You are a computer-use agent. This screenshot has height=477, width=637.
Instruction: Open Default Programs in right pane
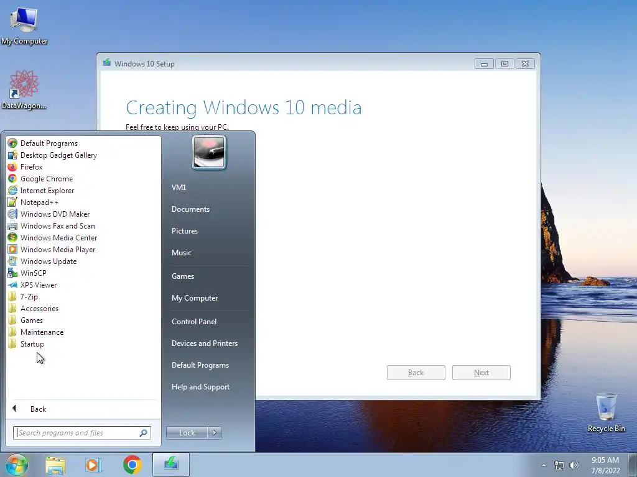click(200, 365)
